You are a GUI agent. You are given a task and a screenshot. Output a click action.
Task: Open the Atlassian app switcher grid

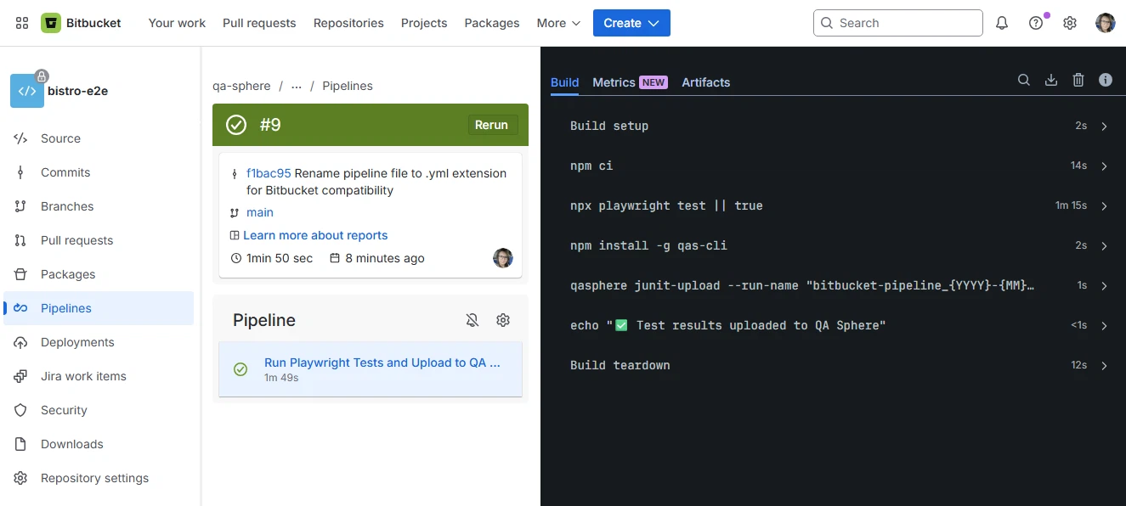pyautogui.click(x=21, y=23)
